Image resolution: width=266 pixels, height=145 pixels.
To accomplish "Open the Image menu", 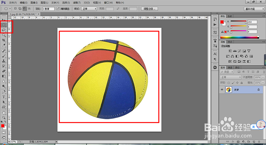I will pyautogui.click(x=34, y=2).
